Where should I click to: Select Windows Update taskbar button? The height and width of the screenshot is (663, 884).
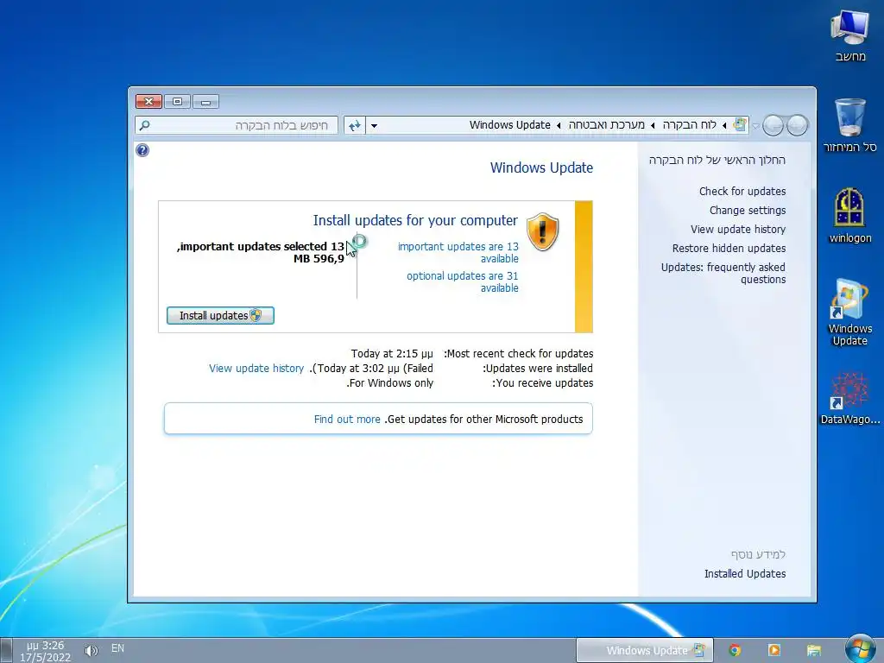pyautogui.click(x=645, y=650)
